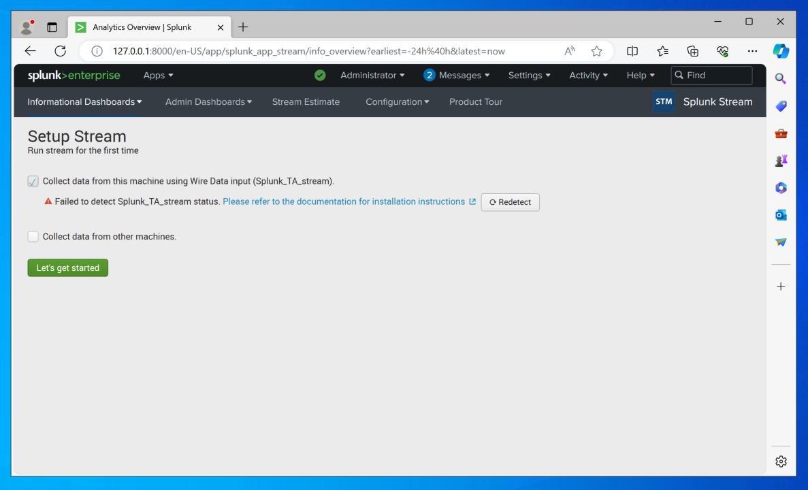Open the Administrator dropdown menu
Screen dimensions: 808x490
372,76
